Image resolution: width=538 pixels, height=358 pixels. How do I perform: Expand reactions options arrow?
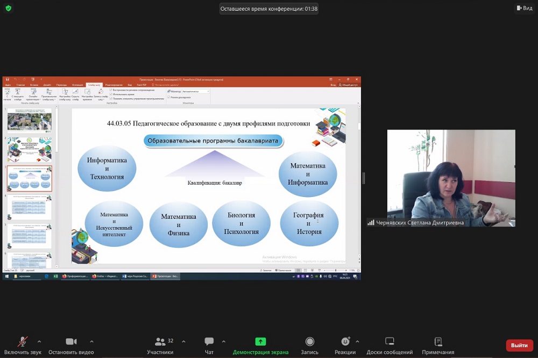click(357, 341)
